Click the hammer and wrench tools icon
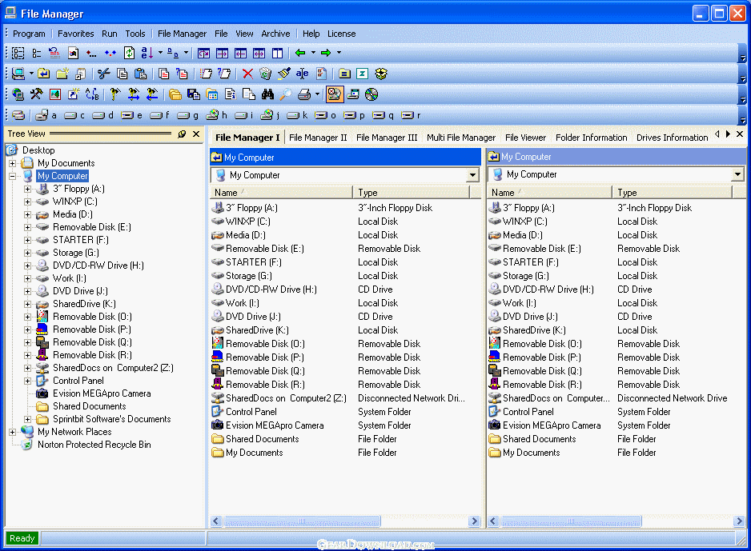This screenshot has width=751, height=551. pyautogui.click(x=36, y=94)
